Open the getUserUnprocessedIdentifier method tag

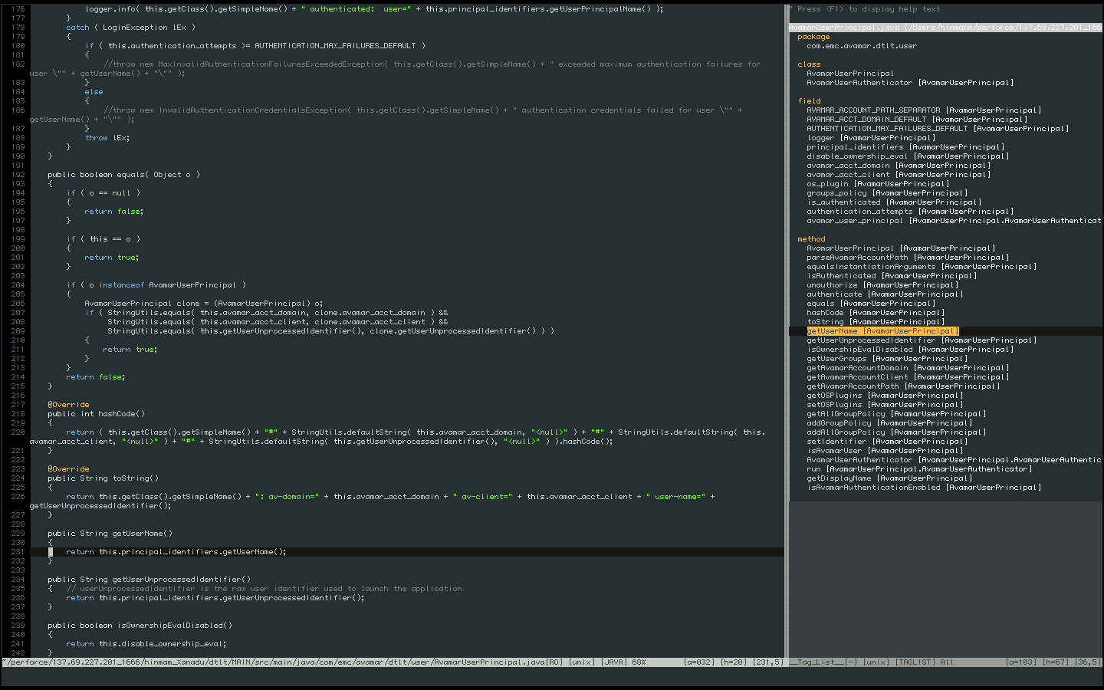tap(922, 340)
